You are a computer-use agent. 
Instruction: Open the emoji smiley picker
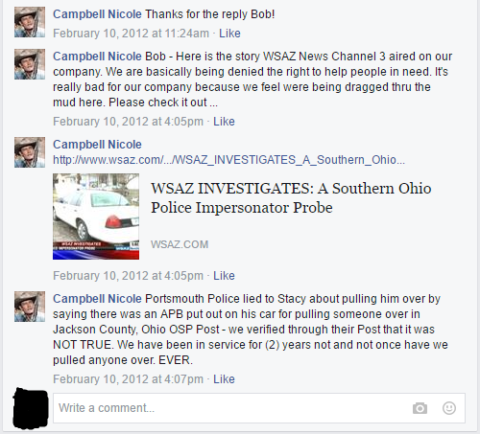tap(449, 408)
